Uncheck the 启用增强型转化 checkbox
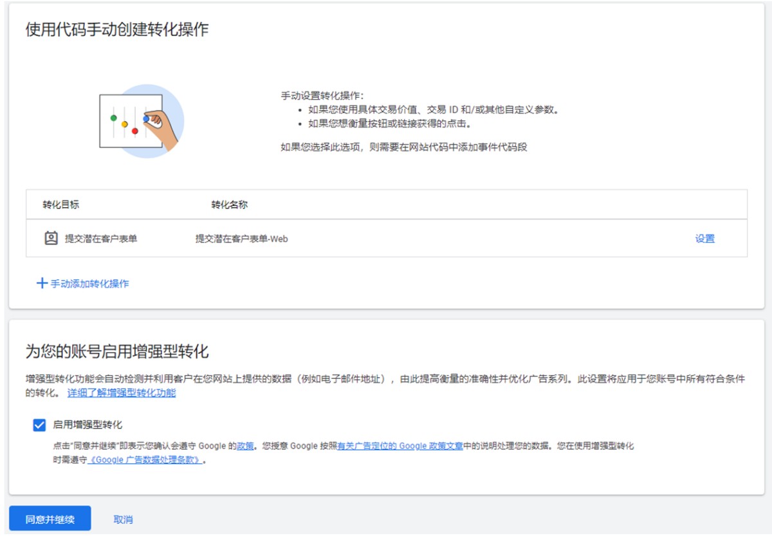The height and width of the screenshot is (536, 772). tap(39, 425)
